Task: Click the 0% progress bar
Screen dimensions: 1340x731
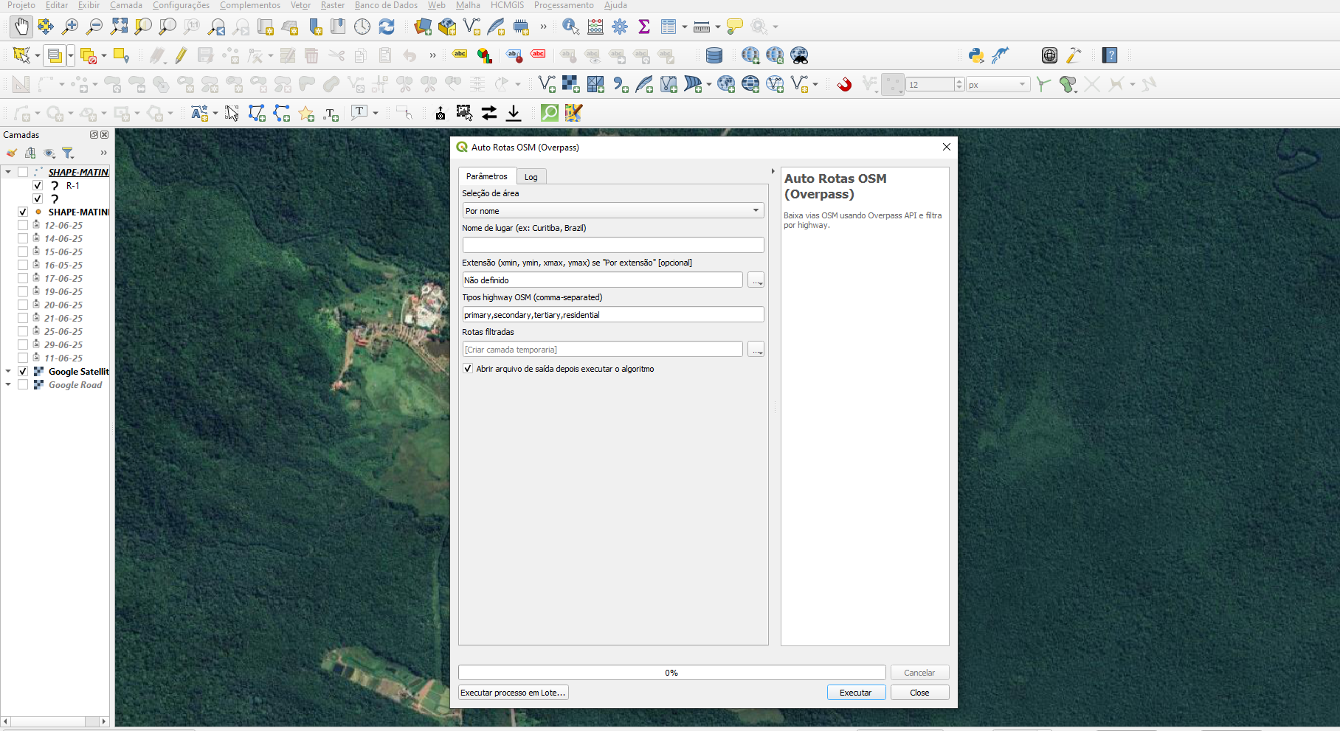Action: pos(671,672)
